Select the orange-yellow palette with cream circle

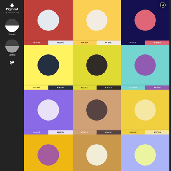click(x=97, y=20)
